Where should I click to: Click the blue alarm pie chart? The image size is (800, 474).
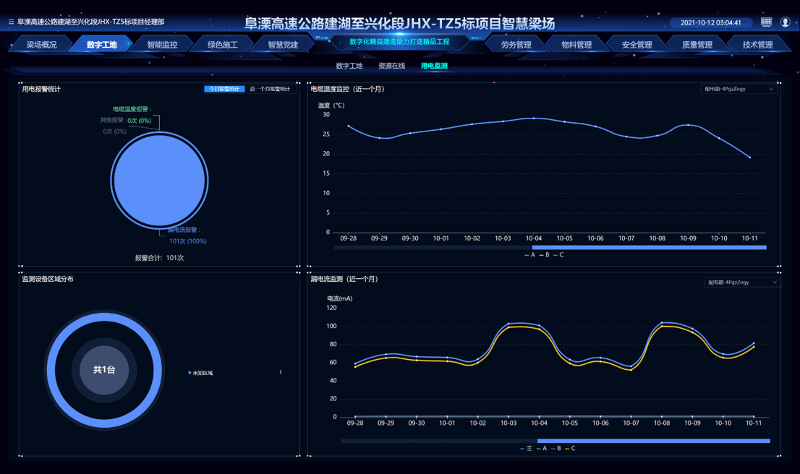[159, 181]
